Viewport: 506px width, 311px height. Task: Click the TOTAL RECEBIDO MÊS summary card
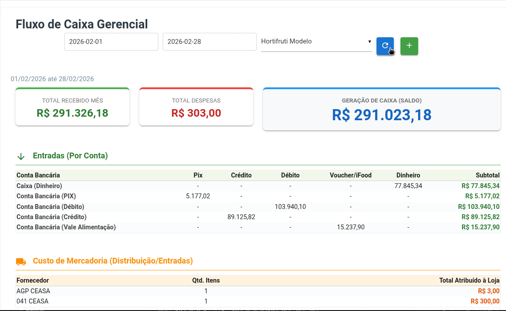[72, 106]
